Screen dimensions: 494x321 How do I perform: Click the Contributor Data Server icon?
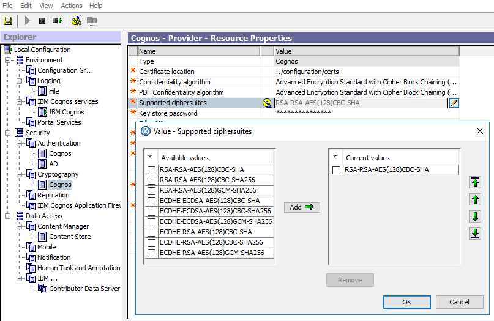[x=42, y=289]
